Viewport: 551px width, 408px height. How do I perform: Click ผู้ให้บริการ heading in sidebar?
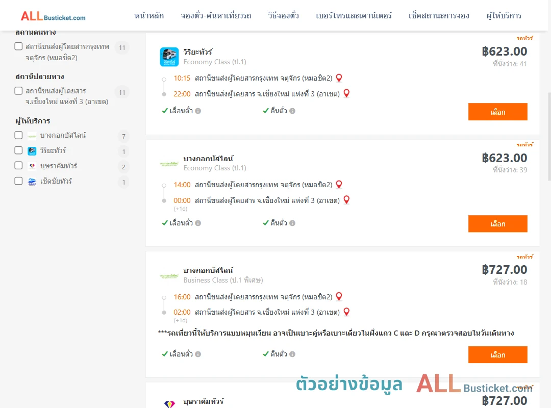[x=33, y=121]
